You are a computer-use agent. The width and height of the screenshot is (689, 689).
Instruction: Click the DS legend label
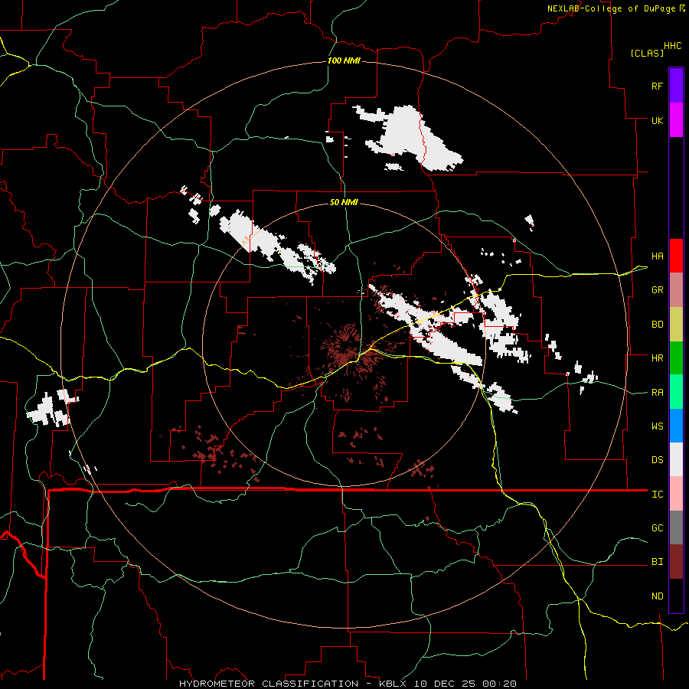tap(657, 460)
